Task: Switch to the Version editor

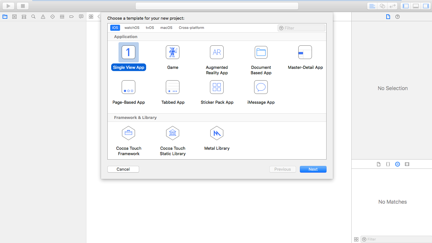Action: (393, 6)
